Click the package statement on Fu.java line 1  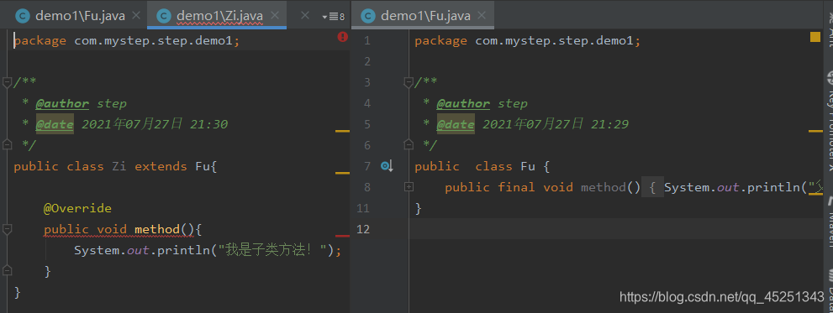(528, 40)
